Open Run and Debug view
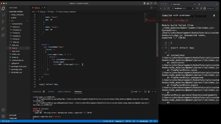 [3, 28]
